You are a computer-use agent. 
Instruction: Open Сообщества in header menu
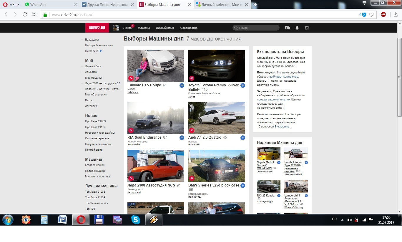(189, 28)
